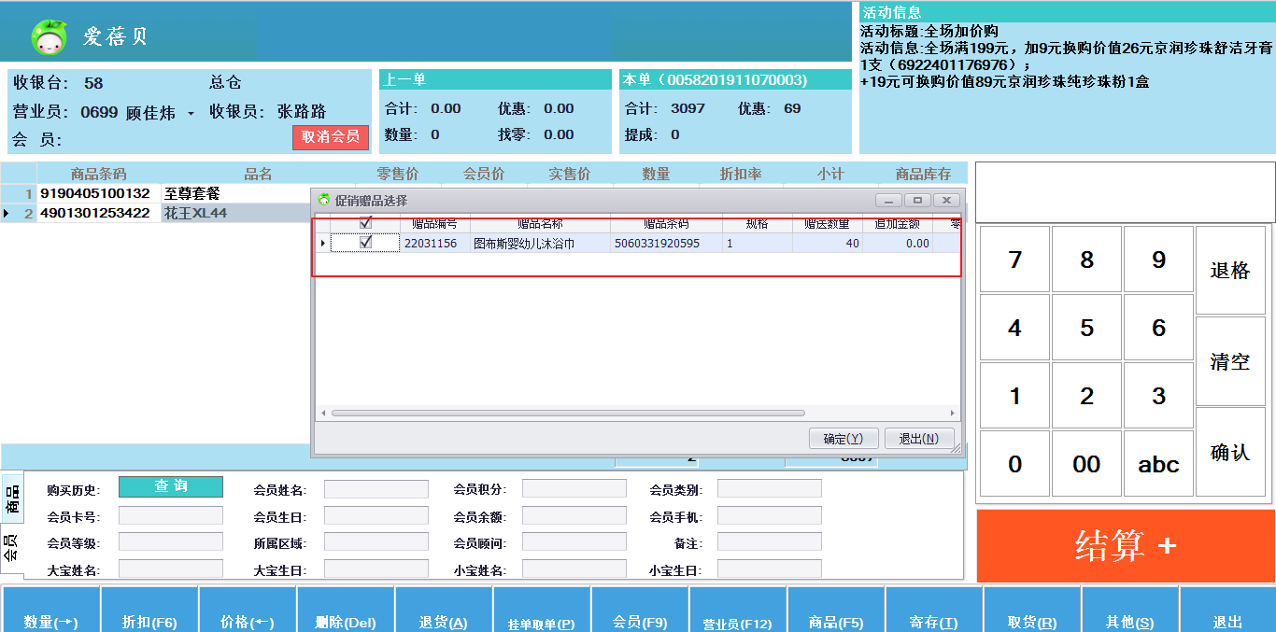Click the keypad 确认 key
Viewport: 1276px width, 632px height.
click(1230, 452)
